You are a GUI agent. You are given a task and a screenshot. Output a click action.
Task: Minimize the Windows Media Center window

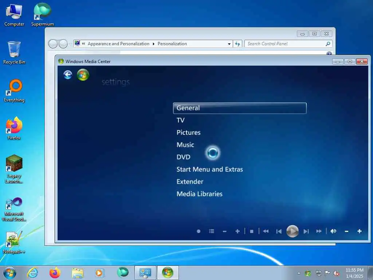338,62
